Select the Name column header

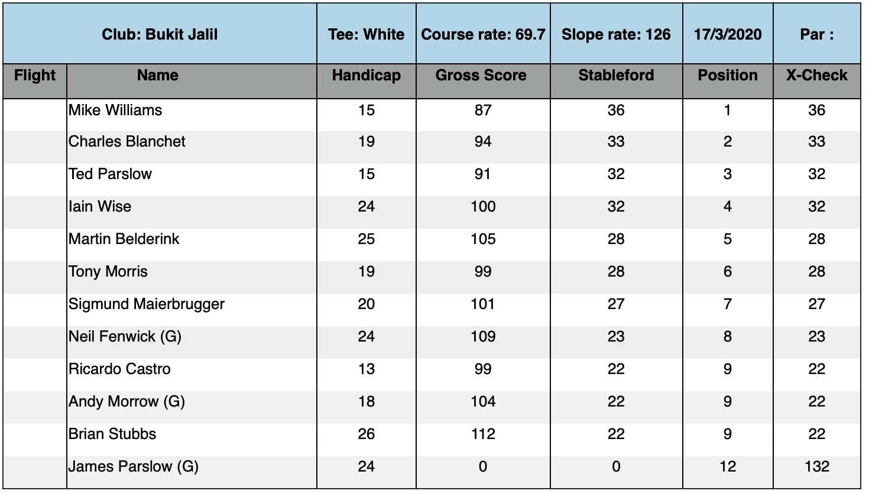pos(158,76)
